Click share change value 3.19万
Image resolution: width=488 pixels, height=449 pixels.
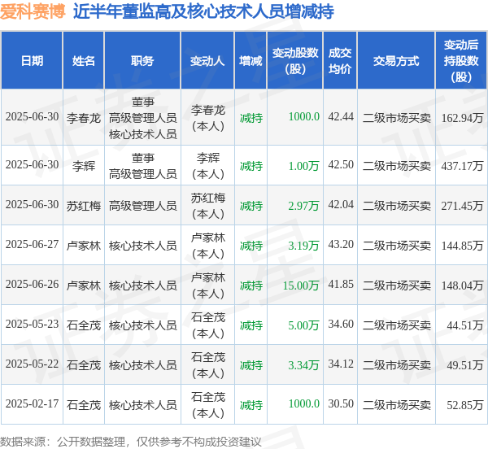tap(303, 246)
